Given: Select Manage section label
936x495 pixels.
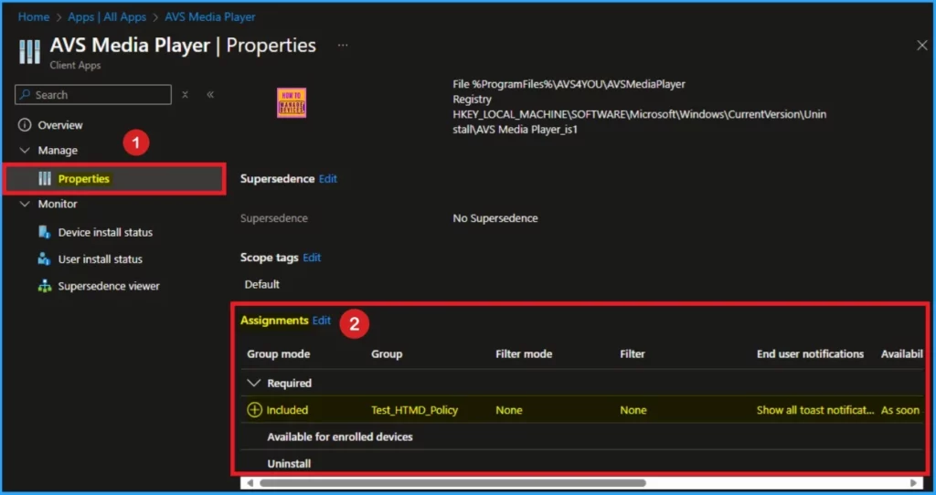Looking at the screenshot, I should [58, 151].
